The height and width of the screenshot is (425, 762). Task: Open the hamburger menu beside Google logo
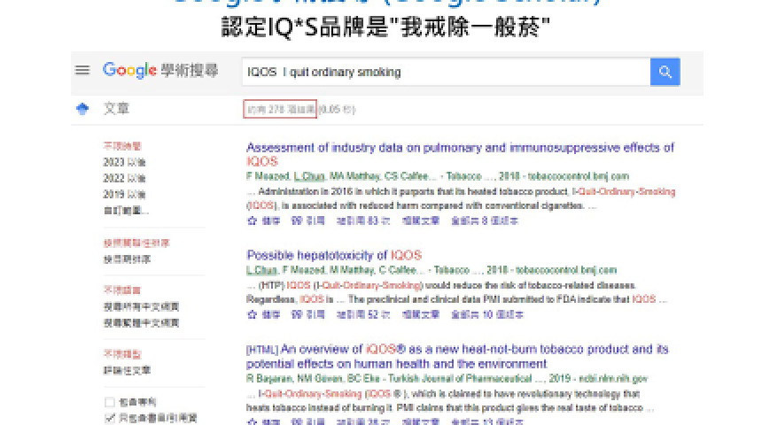pyautogui.click(x=82, y=71)
